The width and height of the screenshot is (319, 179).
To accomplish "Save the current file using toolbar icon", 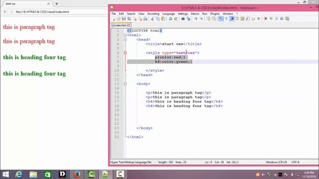I will pos(124,19).
